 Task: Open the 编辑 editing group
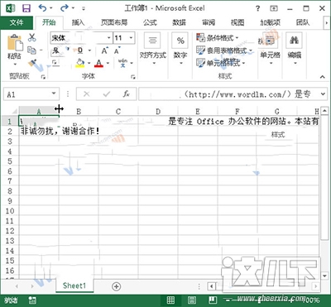[295, 50]
